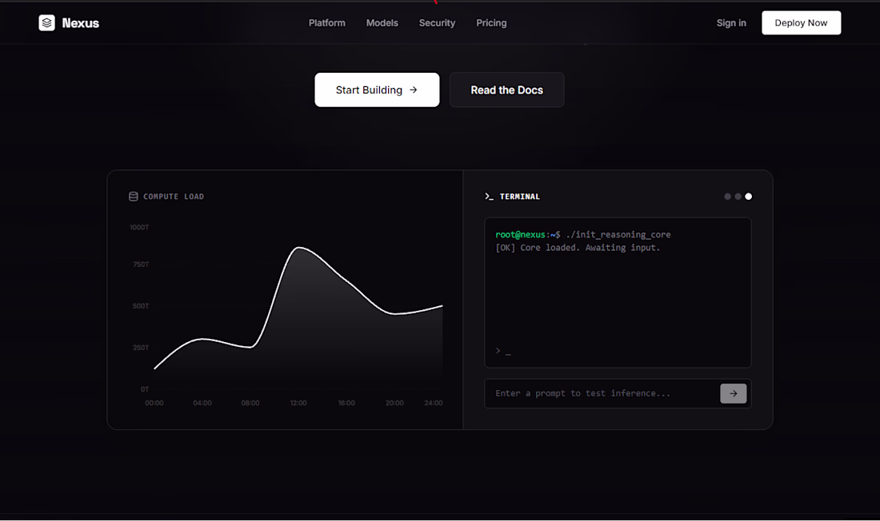
Task: Click the 12:00 time axis label
Action: click(298, 403)
